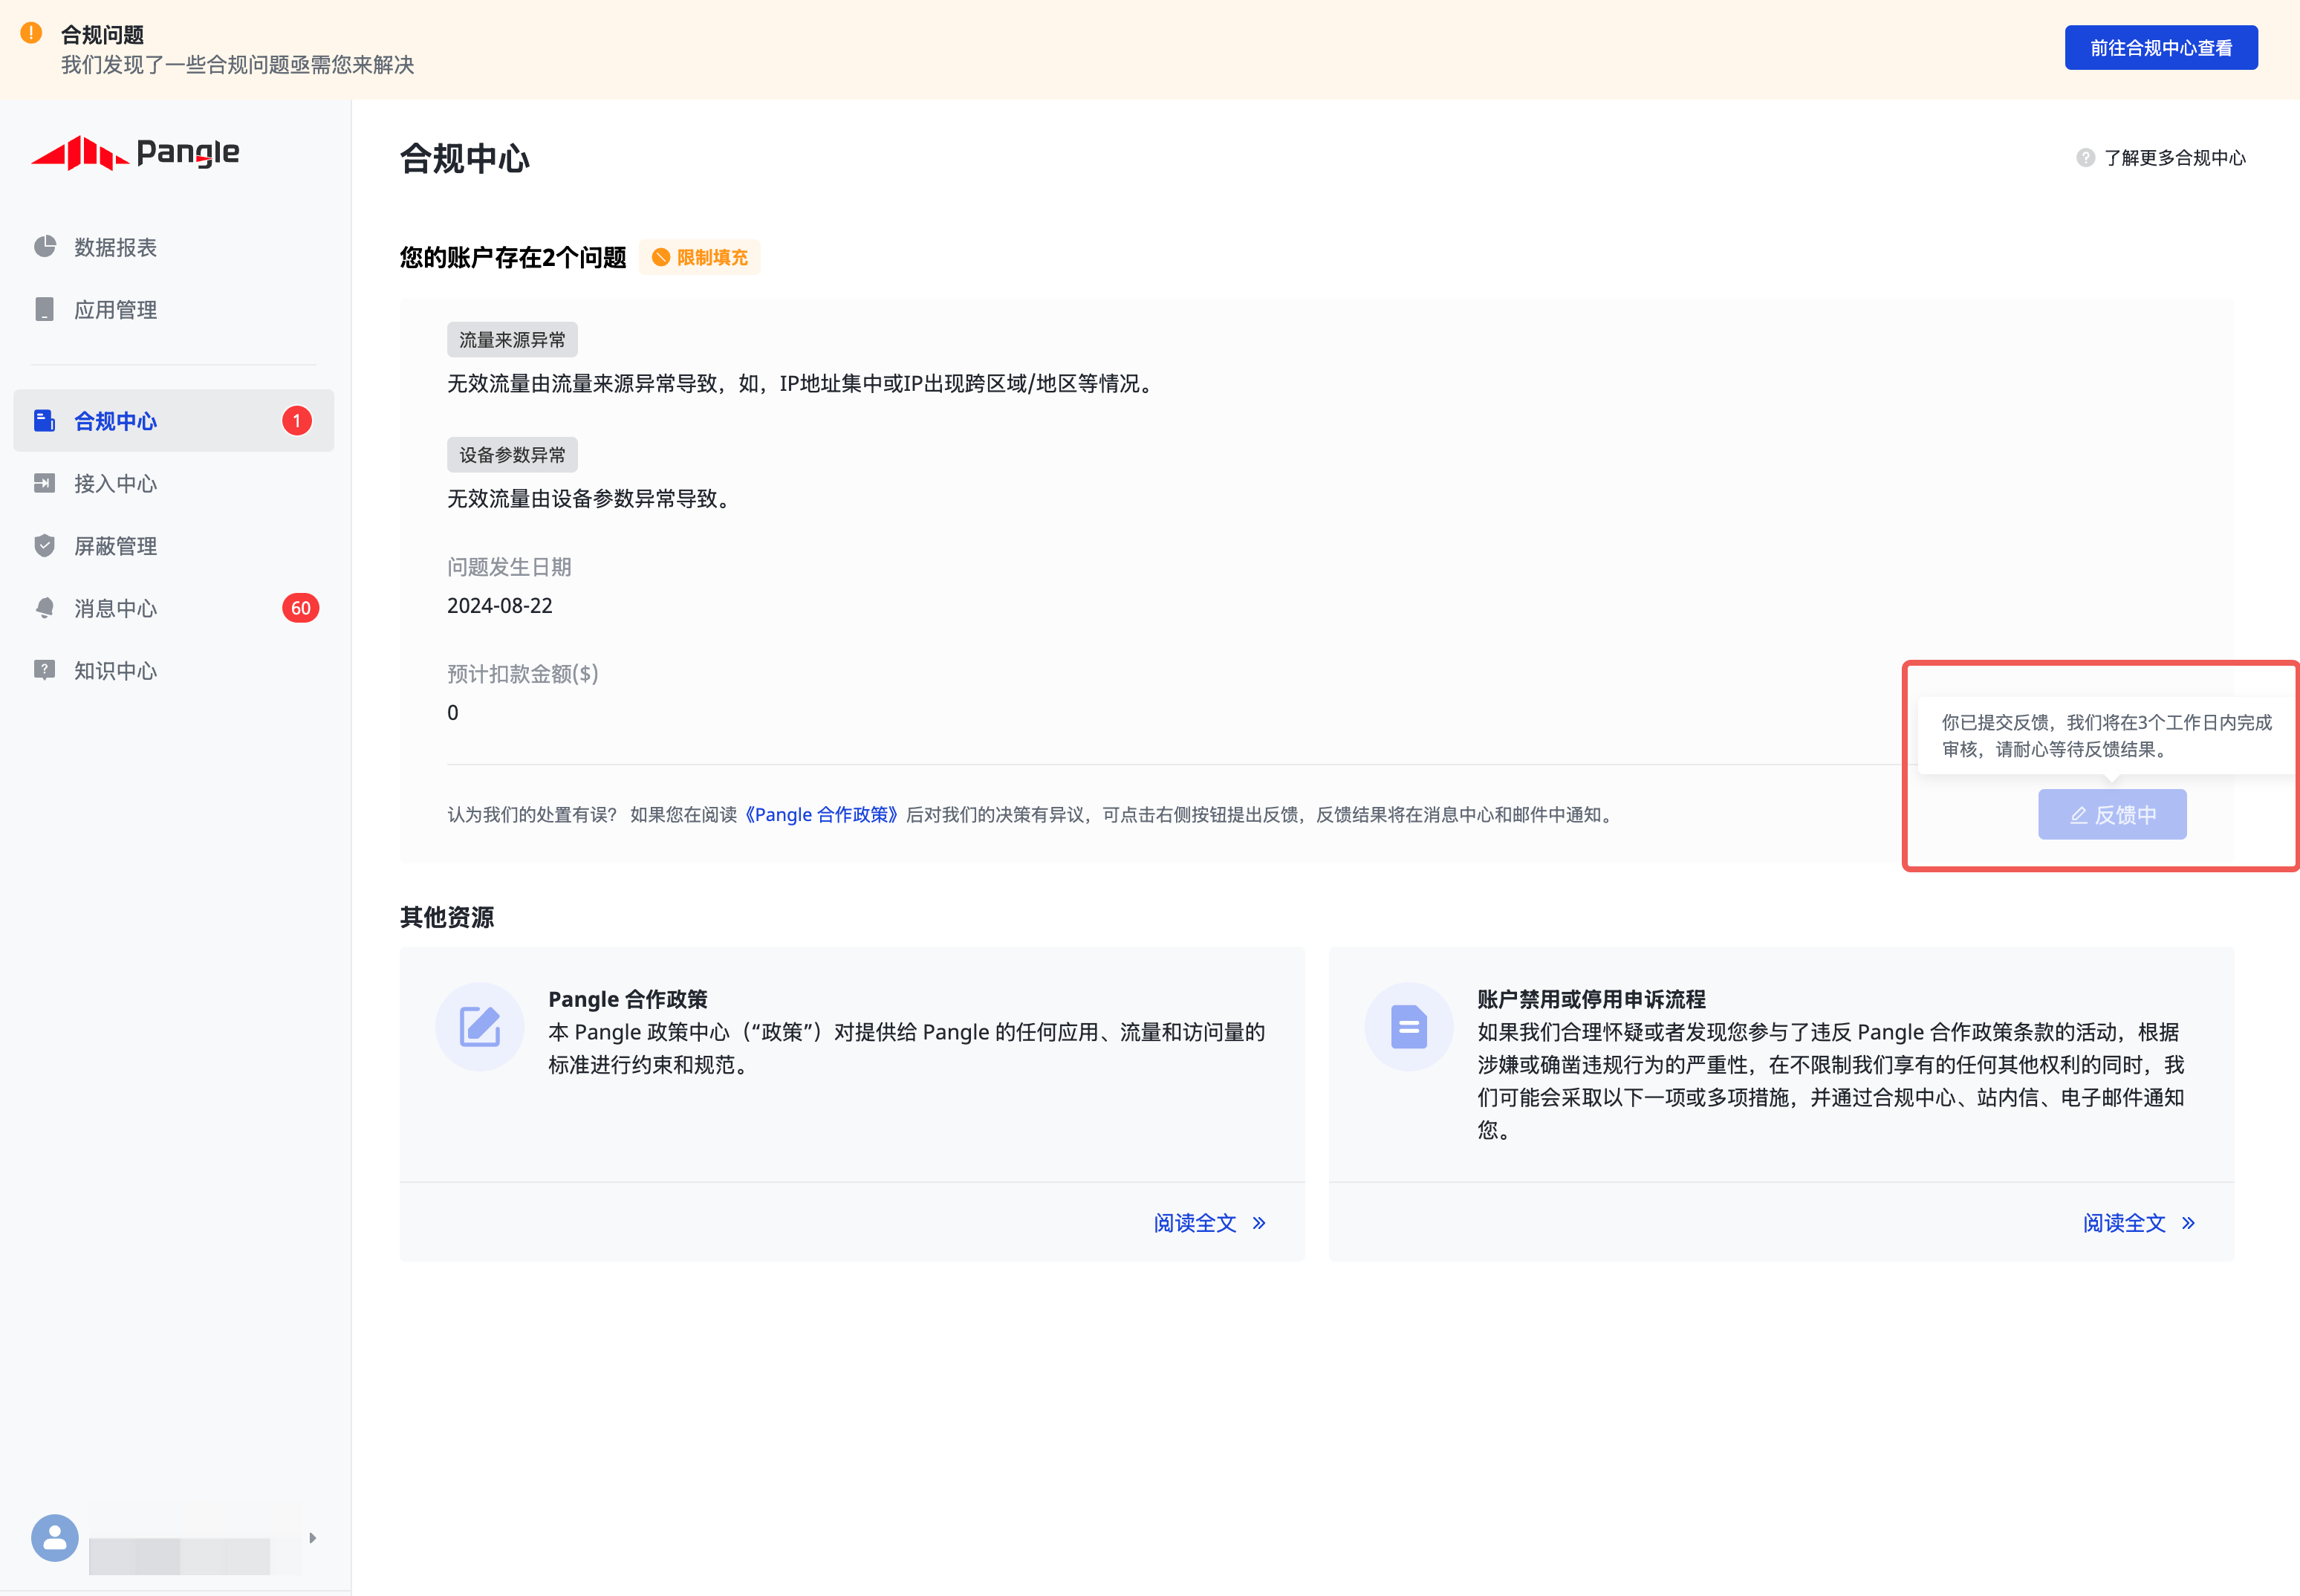Click the document icon of 账户禁用或停用申诉流程 card

tap(1409, 1027)
